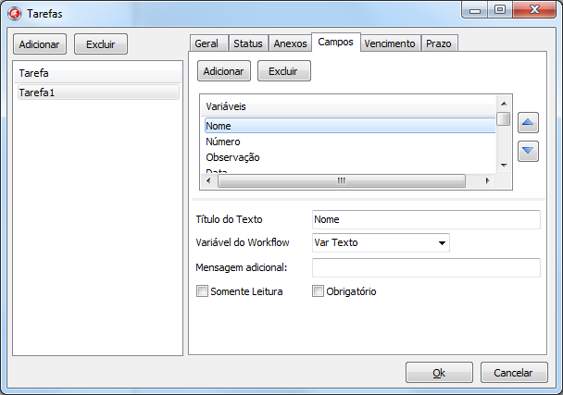Screen dimensions: 563x395
Task: Select Tarefa1 in the task list
Action: (97, 93)
